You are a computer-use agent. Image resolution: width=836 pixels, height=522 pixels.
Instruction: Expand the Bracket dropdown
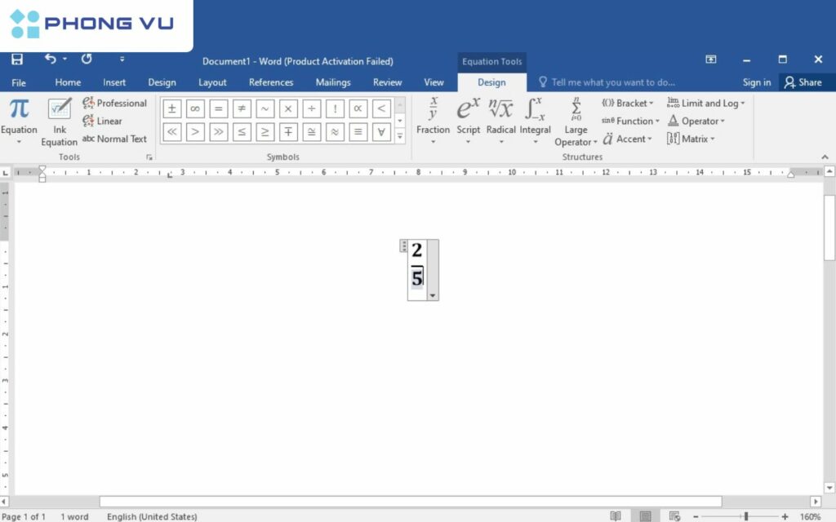(628, 104)
